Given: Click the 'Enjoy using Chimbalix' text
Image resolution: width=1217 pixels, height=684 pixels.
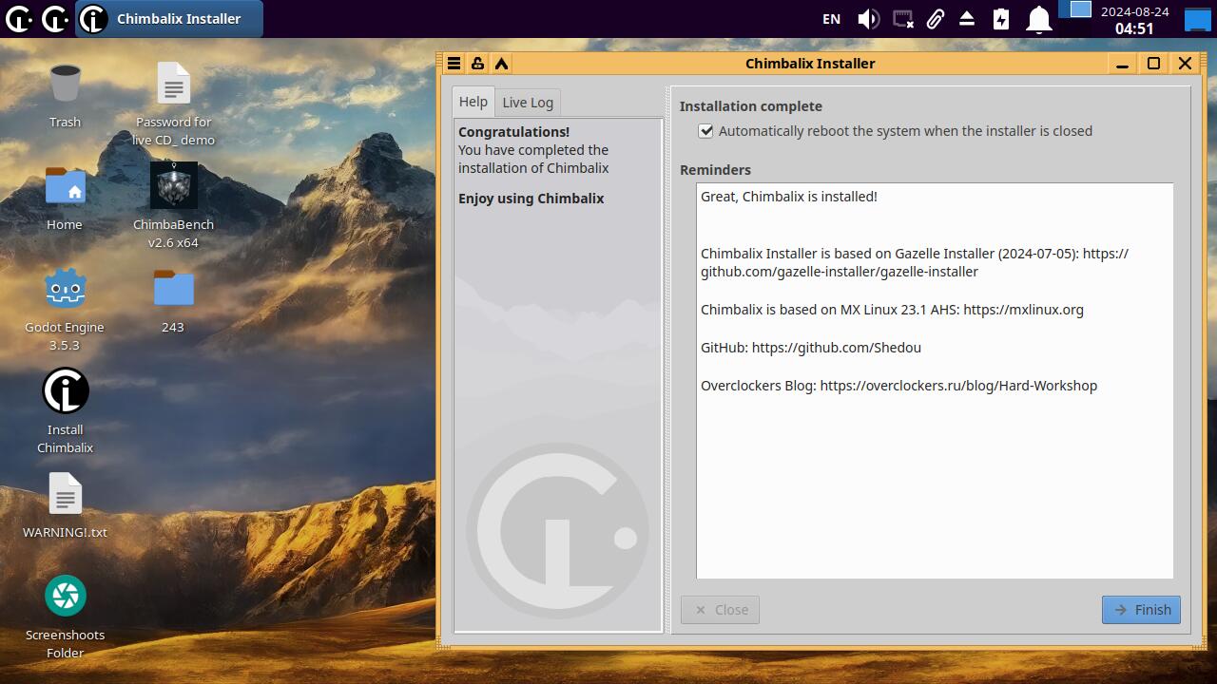Looking at the screenshot, I should 531,199.
